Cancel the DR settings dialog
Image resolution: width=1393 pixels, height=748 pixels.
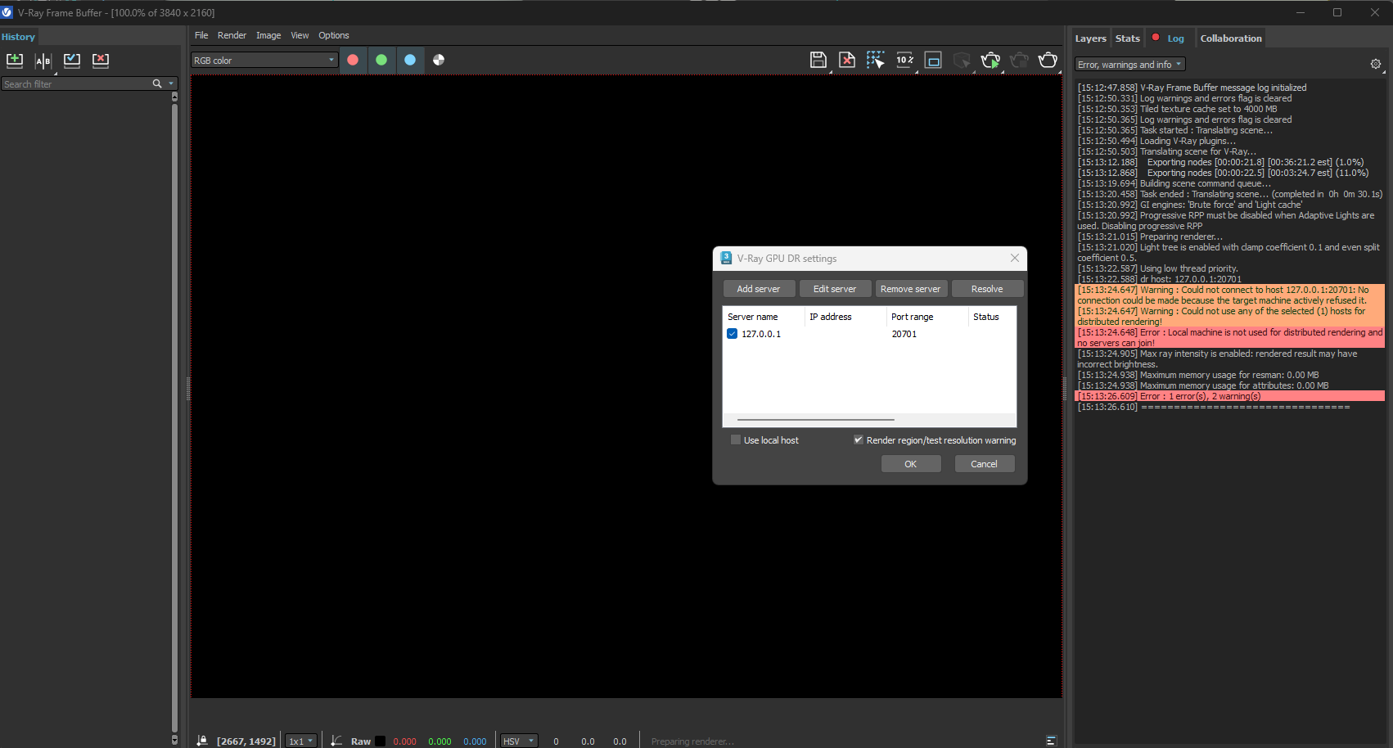click(x=985, y=464)
